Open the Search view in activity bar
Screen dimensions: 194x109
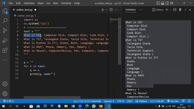[x=5, y=21]
